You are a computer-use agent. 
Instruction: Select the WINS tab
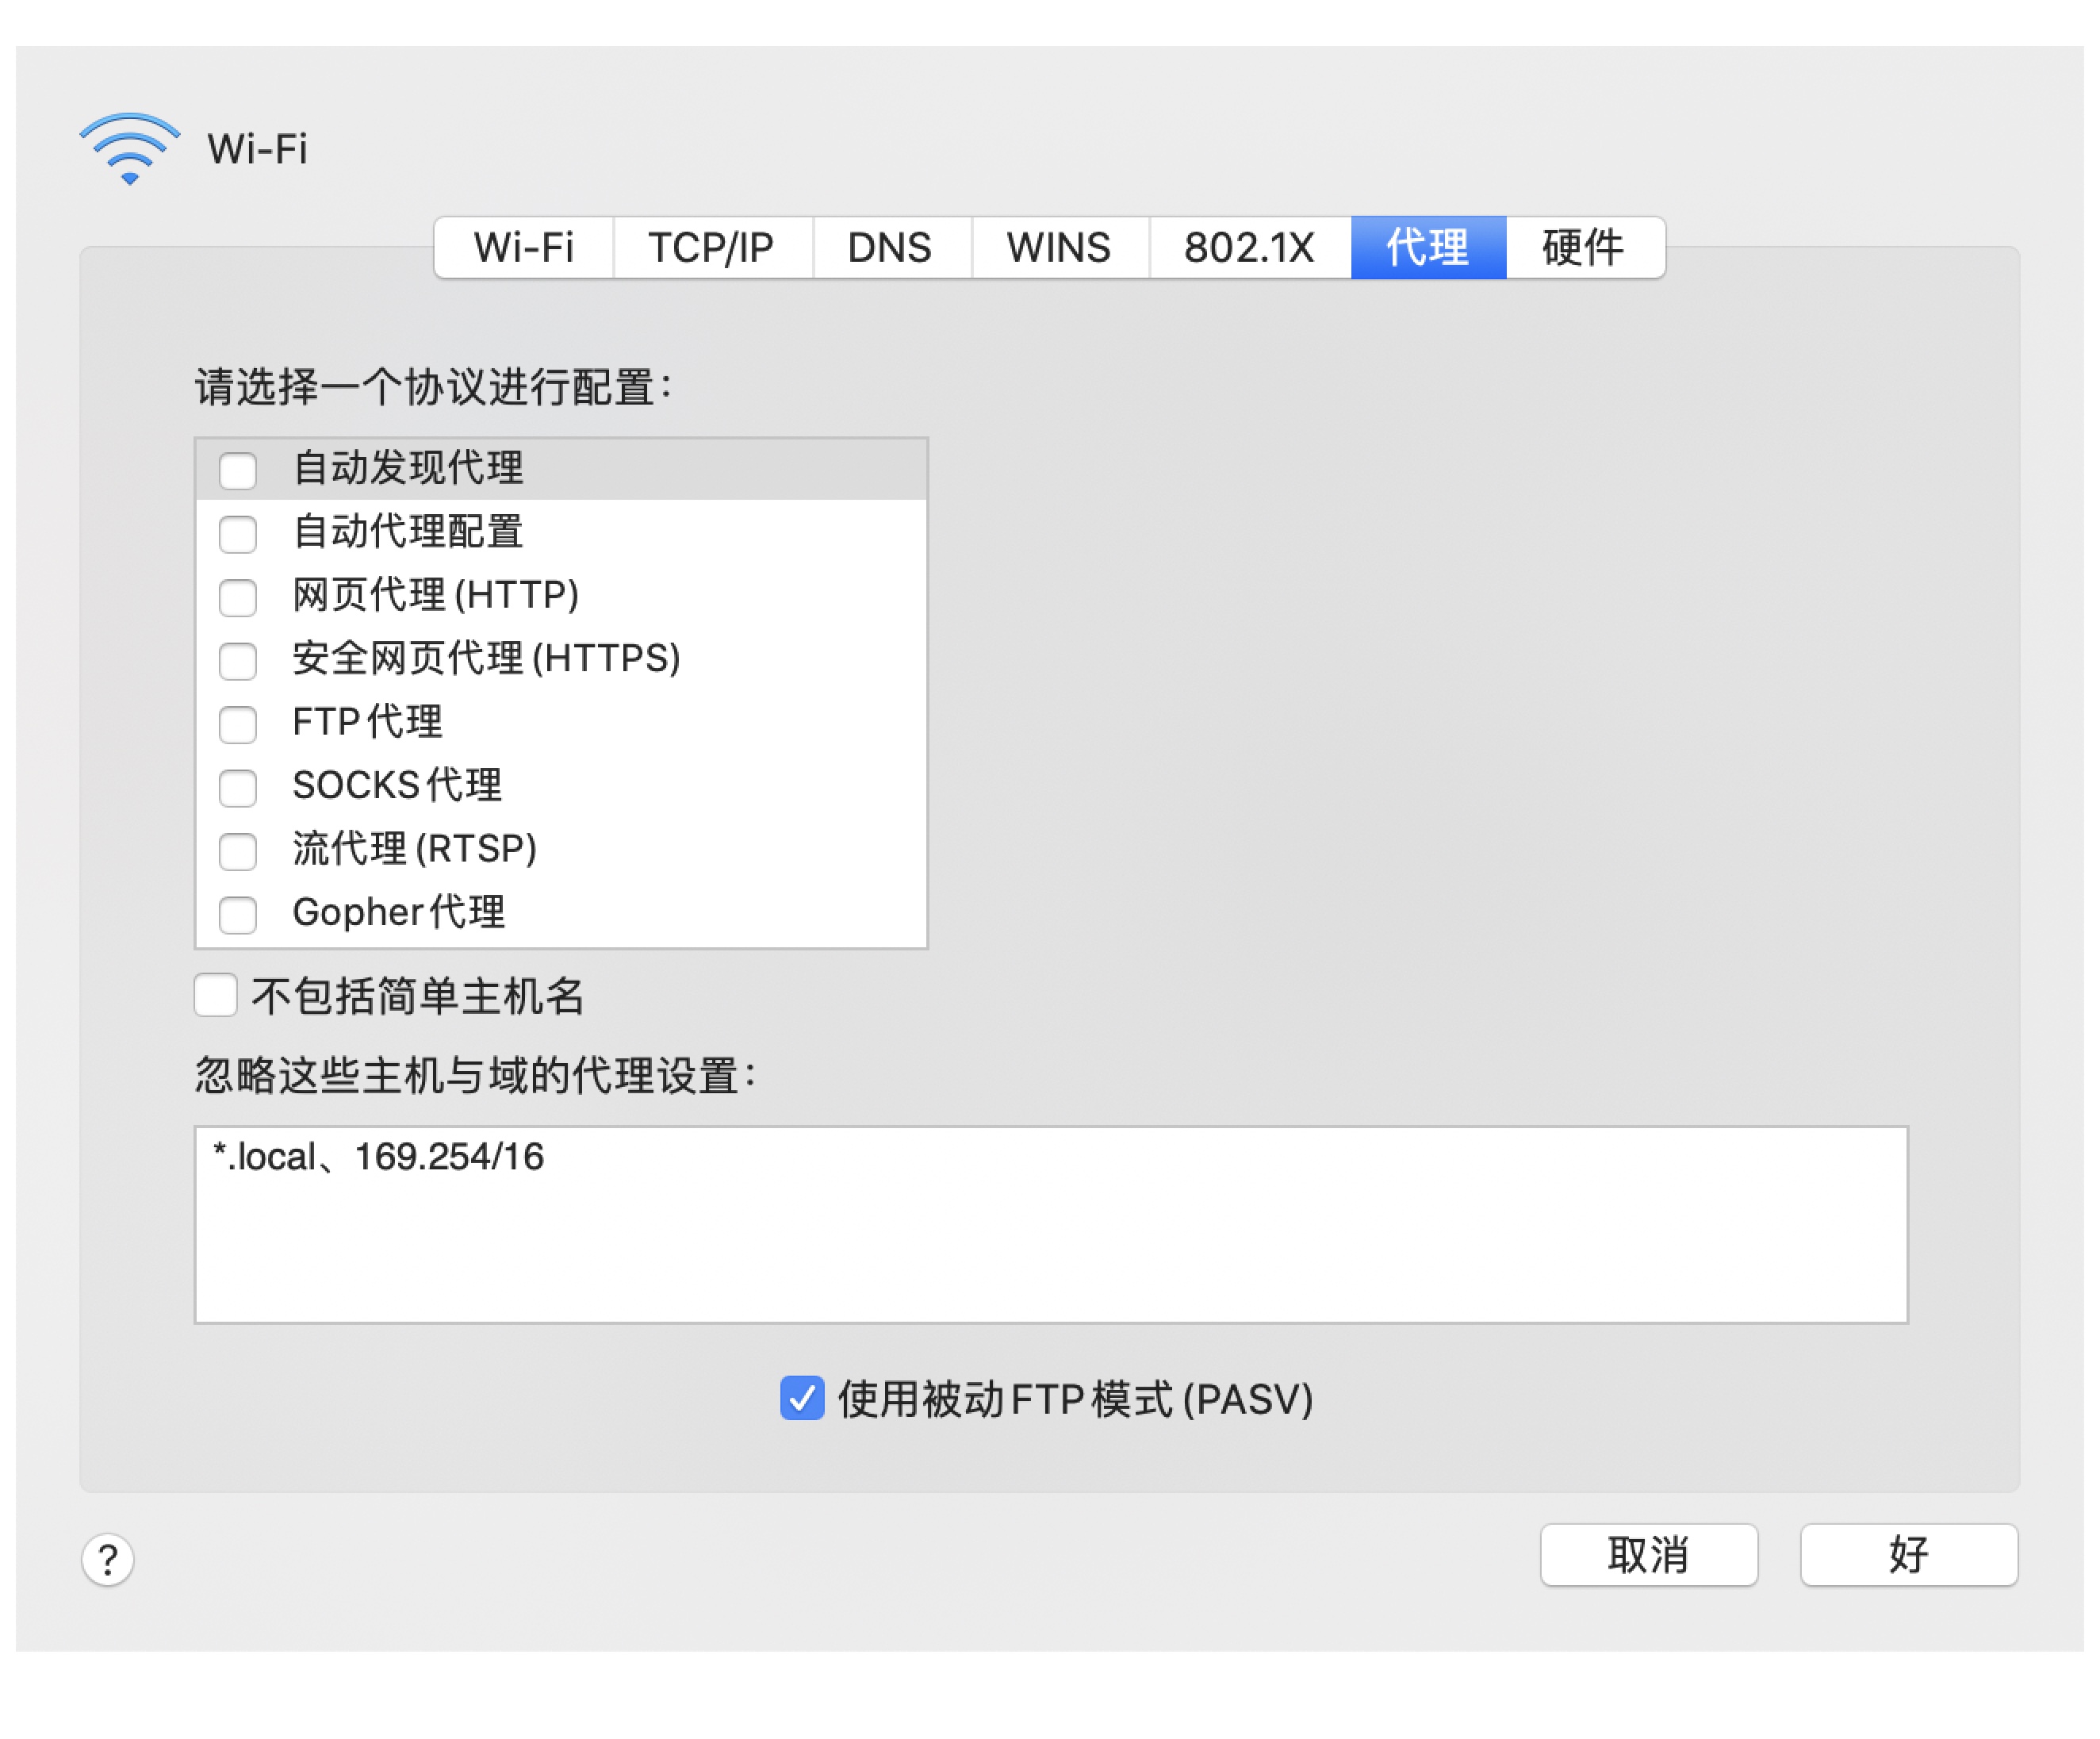(1058, 248)
